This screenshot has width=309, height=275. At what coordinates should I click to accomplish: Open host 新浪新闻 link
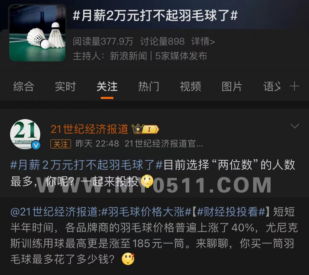coord(128,56)
